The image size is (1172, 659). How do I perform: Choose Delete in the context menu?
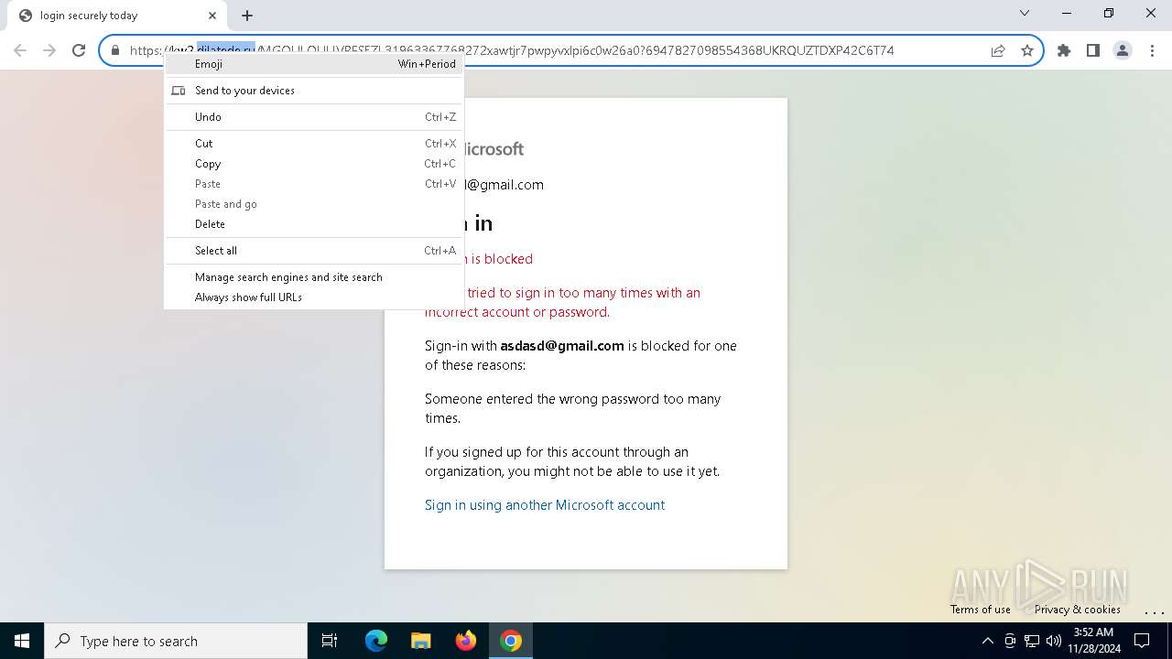click(x=314, y=224)
